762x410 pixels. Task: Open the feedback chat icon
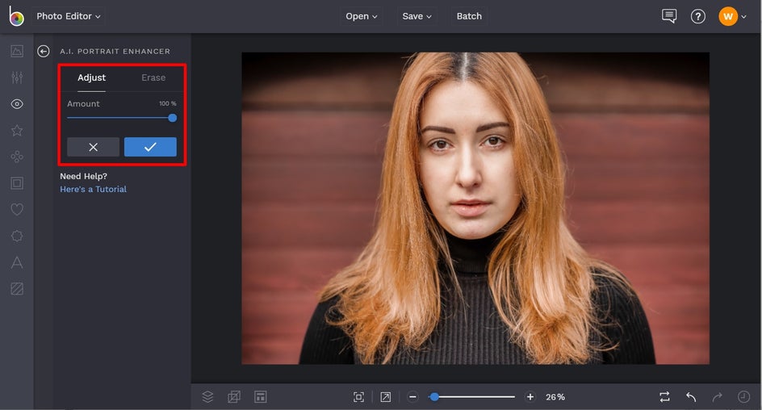669,16
